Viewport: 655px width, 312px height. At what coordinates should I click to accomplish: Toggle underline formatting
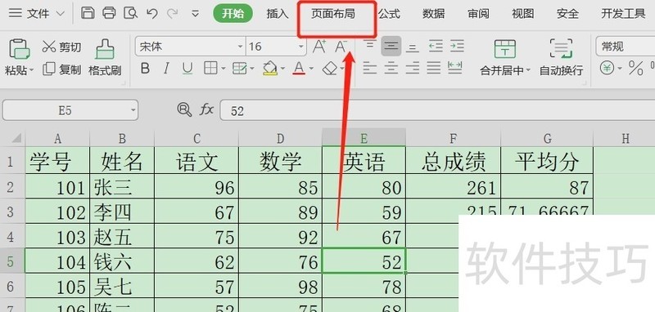(x=187, y=69)
